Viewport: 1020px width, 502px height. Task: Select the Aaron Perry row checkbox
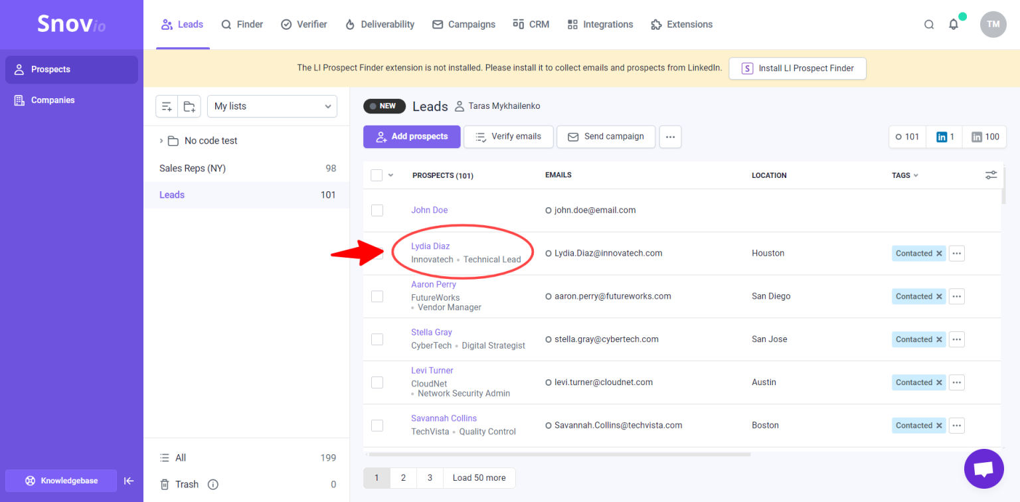click(377, 296)
